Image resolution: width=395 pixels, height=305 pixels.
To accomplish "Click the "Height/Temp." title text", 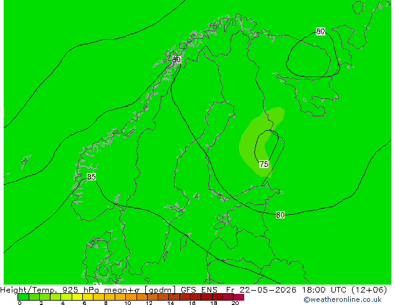I will [29, 290].
